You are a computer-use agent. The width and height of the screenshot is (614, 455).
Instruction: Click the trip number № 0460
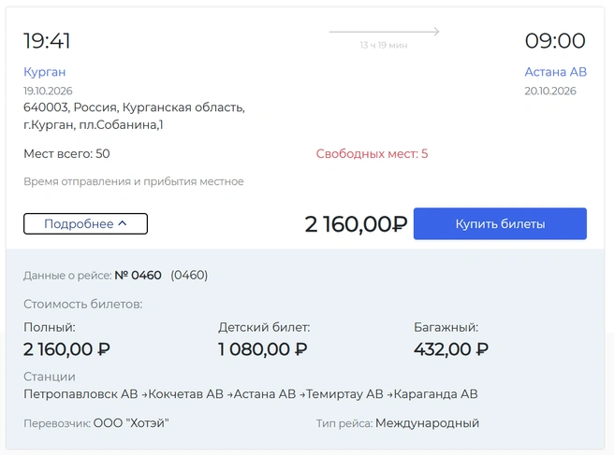(x=138, y=276)
